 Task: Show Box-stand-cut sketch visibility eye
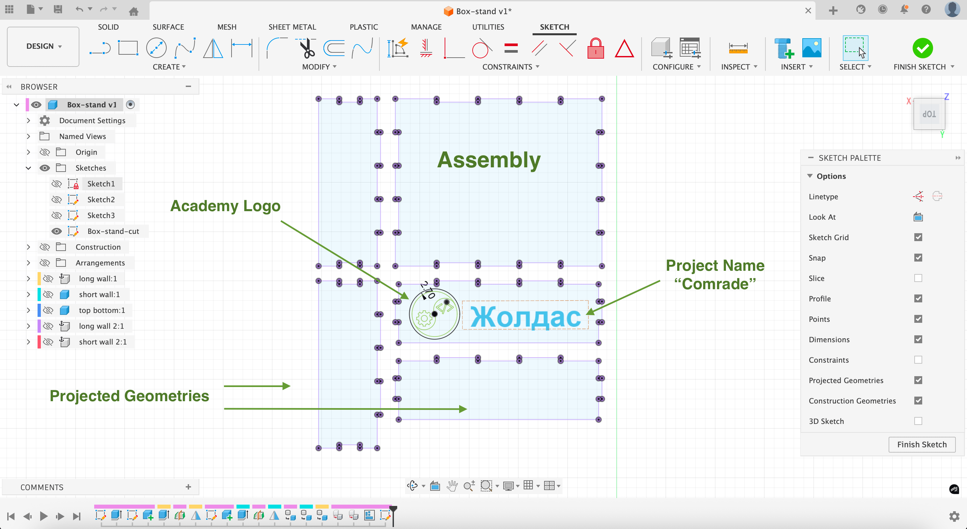57,231
